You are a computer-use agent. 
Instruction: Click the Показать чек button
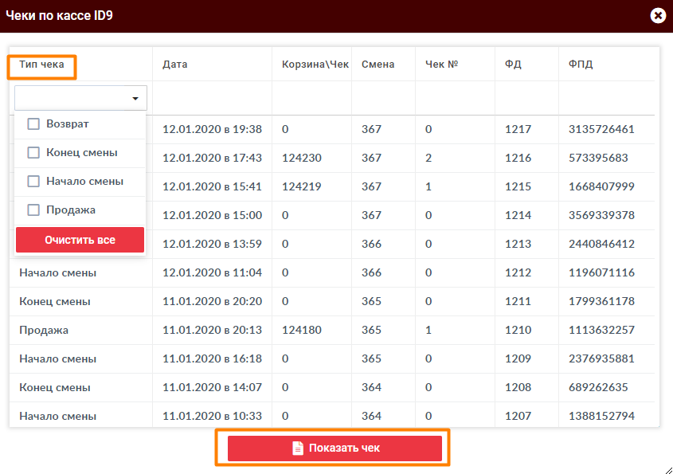(x=335, y=449)
